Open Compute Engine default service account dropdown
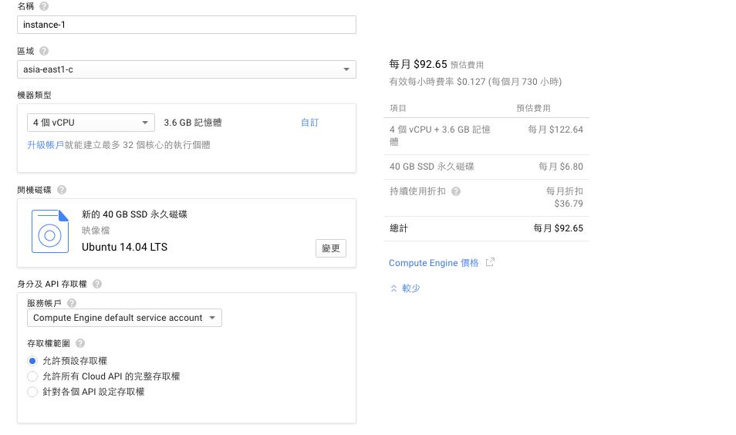This screenshot has width=736, height=435. [x=124, y=318]
